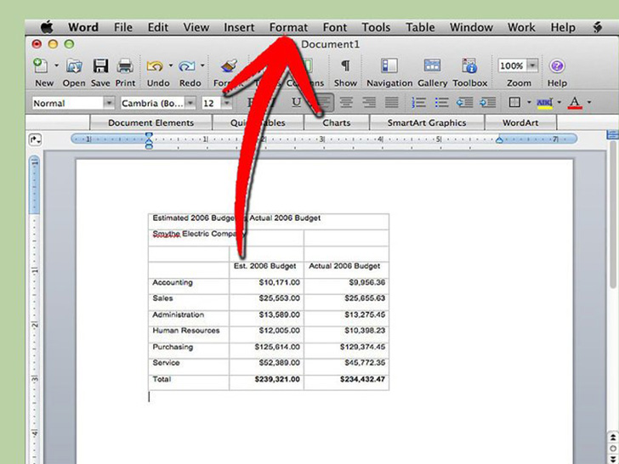
Task: Apply text highlight color
Action: coord(545,104)
